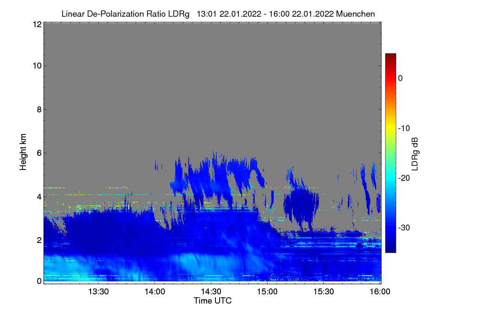Click the '10' height tick label
The width and height of the screenshot is (501, 334).
click(36, 66)
